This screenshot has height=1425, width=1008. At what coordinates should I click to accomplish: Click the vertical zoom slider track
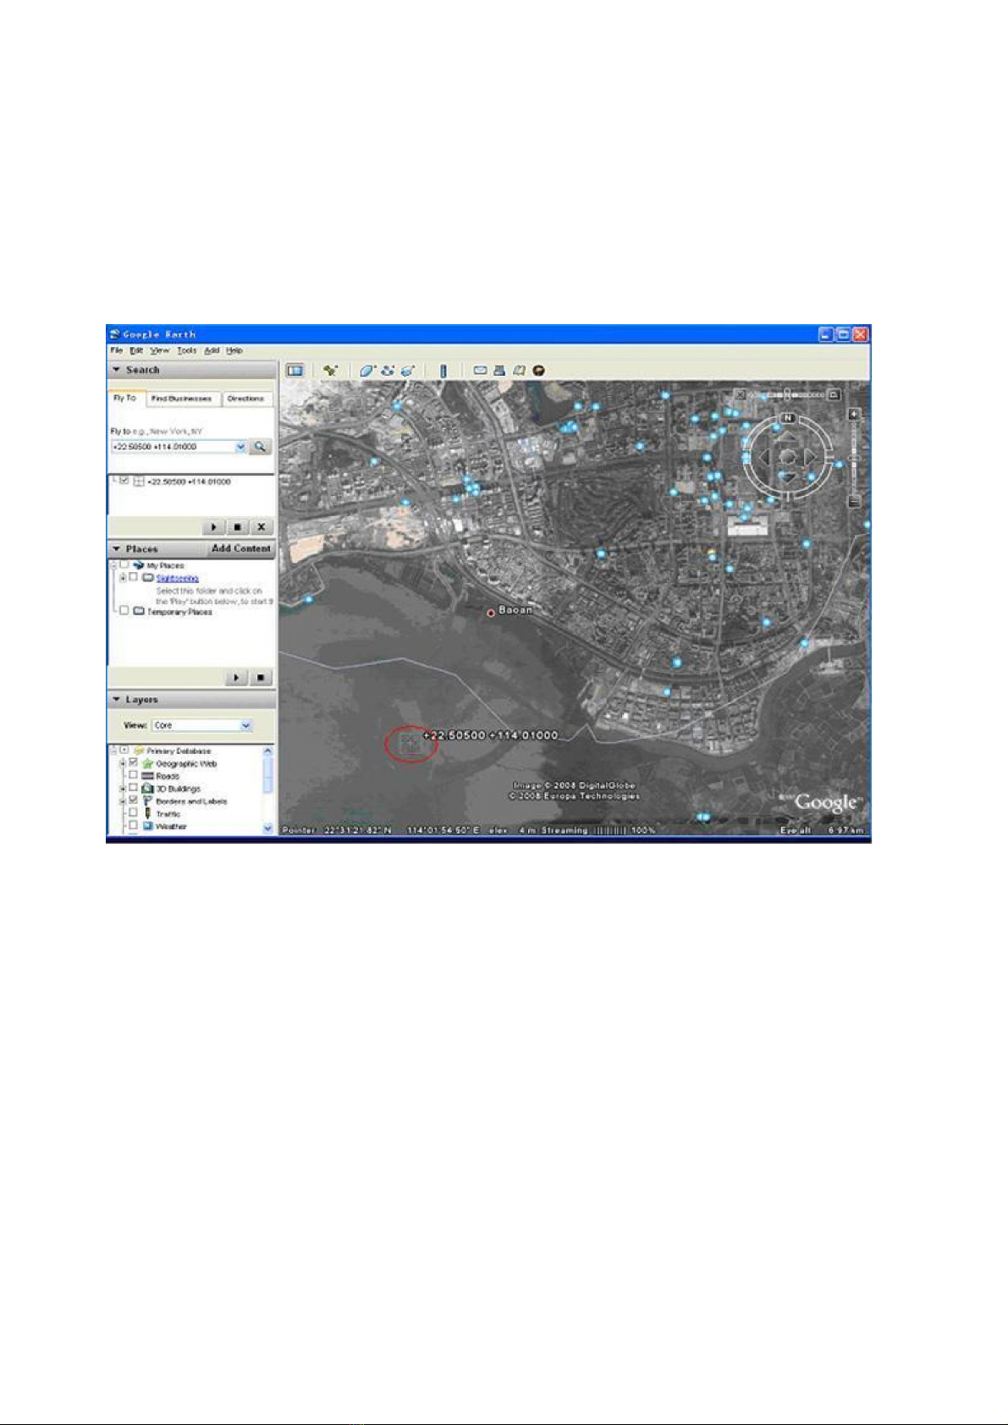(854, 459)
